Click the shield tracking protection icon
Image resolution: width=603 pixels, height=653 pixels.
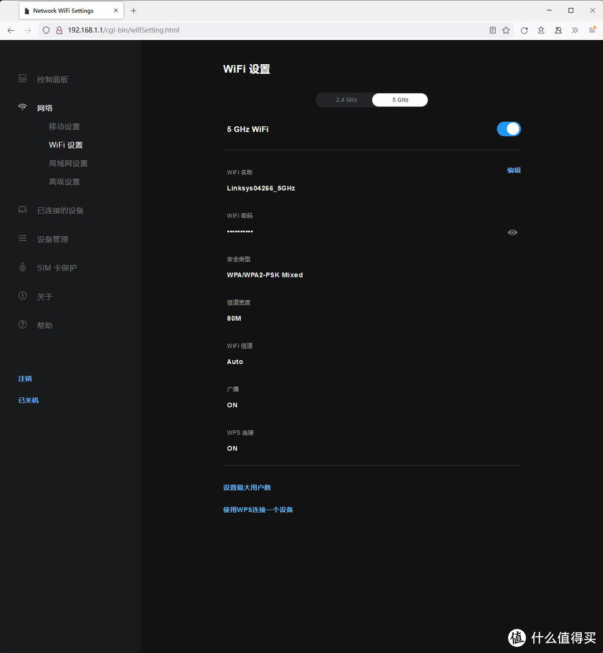click(46, 30)
